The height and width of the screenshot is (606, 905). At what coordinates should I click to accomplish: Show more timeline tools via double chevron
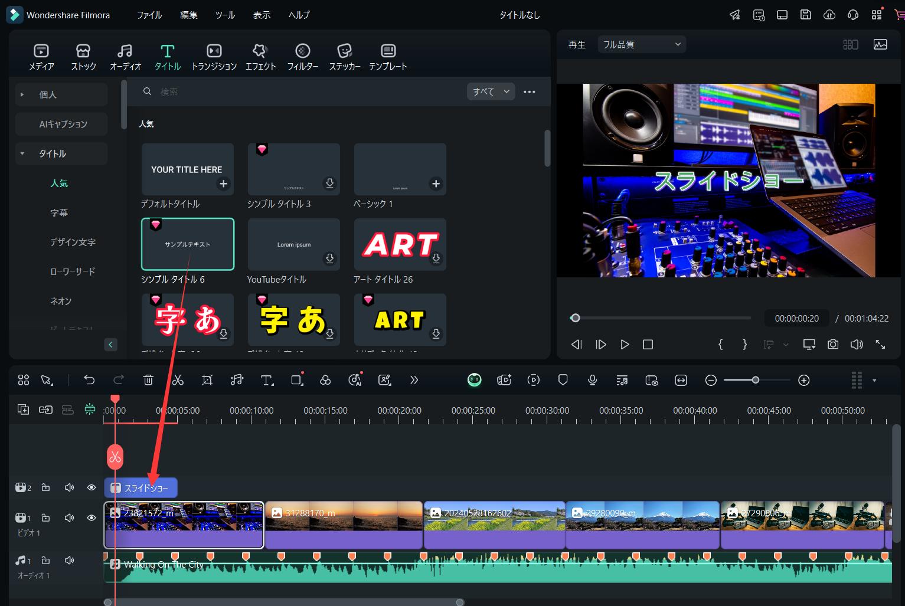click(414, 380)
